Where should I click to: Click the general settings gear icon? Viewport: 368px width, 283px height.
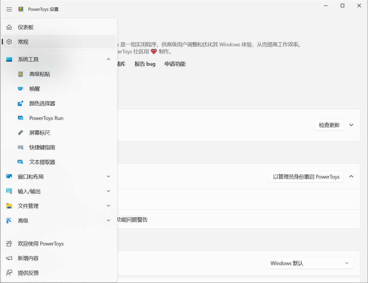9,42
